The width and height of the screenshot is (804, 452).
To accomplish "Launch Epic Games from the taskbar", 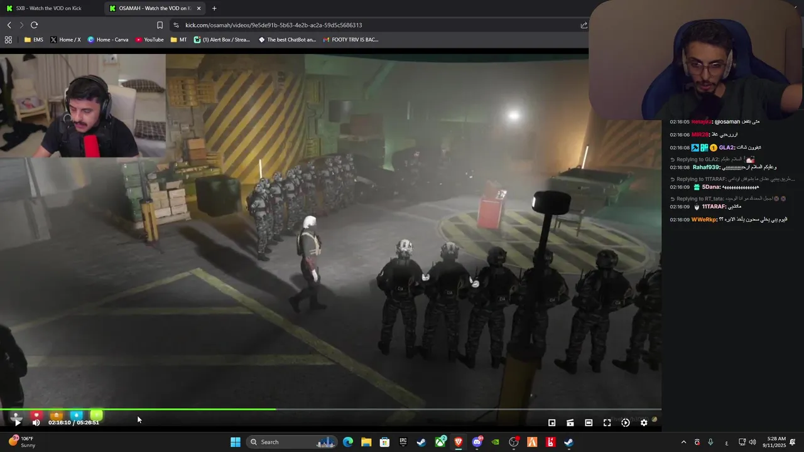I will click(x=403, y=442).
